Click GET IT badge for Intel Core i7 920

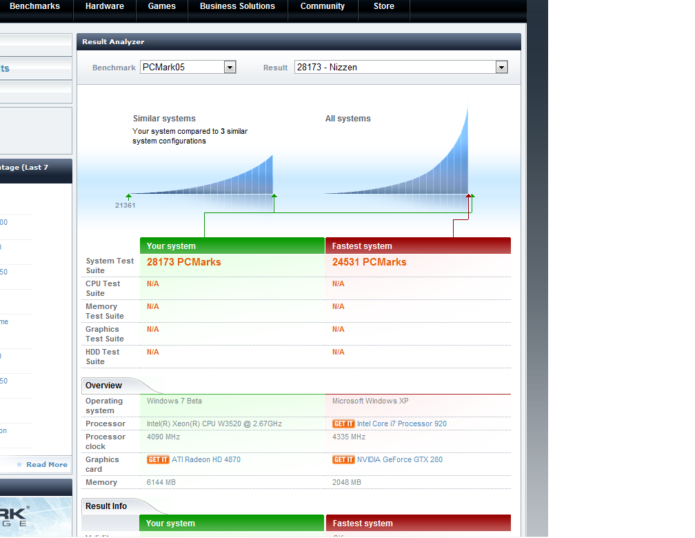[343, 424]
